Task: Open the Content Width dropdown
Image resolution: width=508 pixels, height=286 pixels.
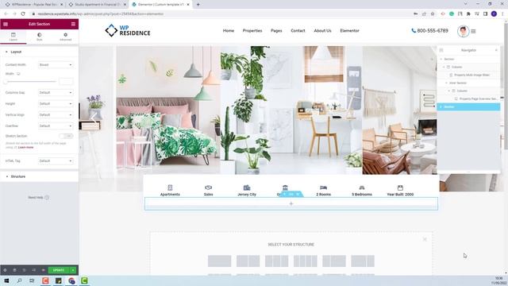Action: click(56, 65)
